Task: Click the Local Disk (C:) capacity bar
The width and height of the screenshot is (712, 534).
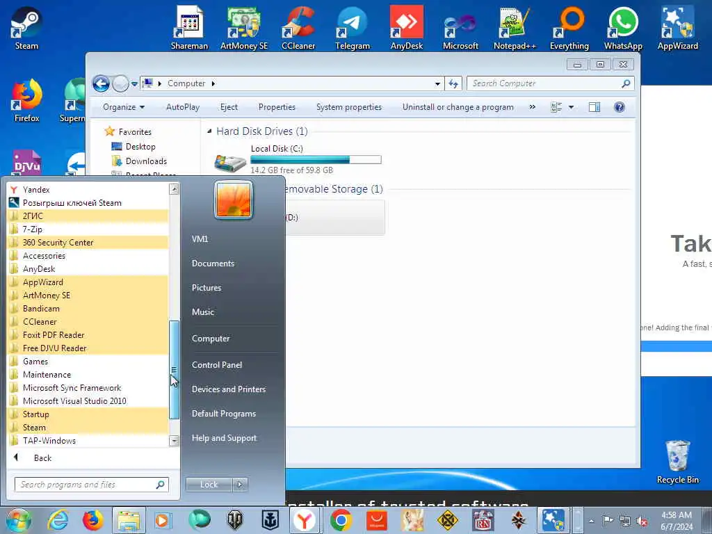Action: click(x=316, y=159)
